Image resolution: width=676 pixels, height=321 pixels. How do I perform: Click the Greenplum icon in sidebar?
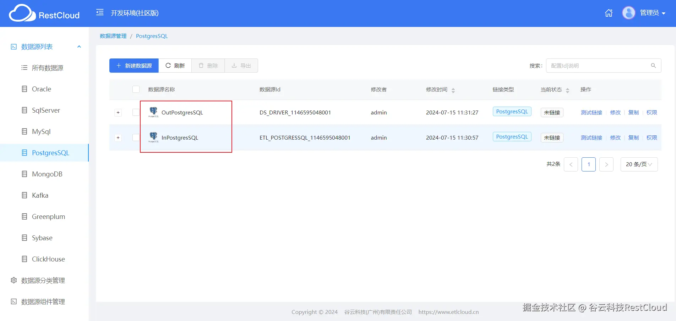coord(24,216)
